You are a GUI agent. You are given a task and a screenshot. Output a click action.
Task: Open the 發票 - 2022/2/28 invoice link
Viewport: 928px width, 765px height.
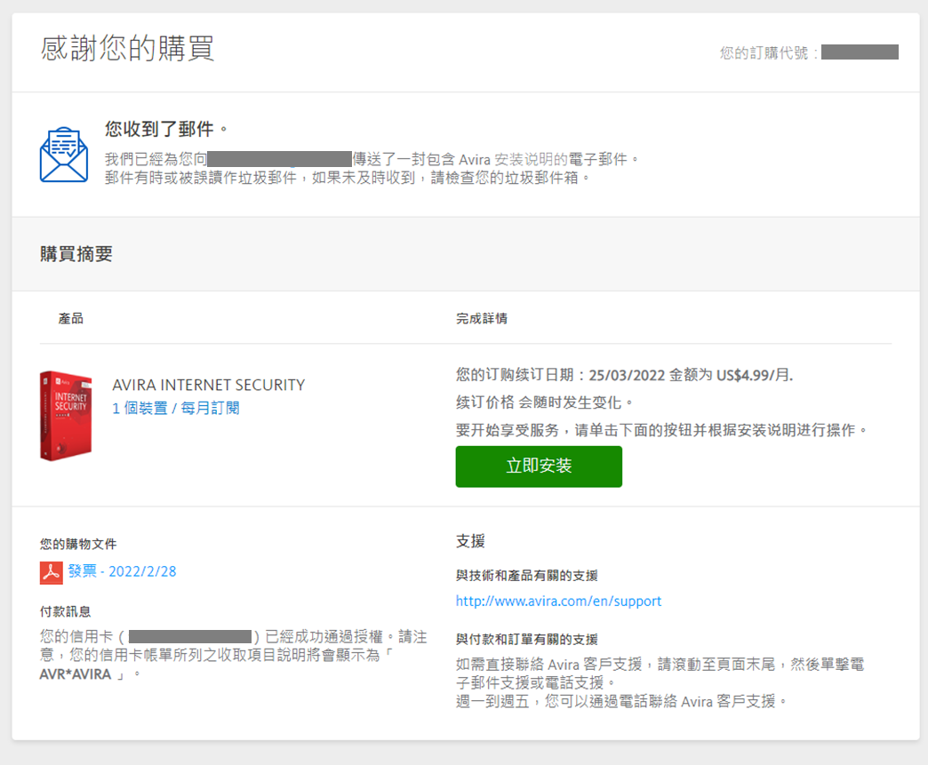pyautogui.click(x=122, y=571)
